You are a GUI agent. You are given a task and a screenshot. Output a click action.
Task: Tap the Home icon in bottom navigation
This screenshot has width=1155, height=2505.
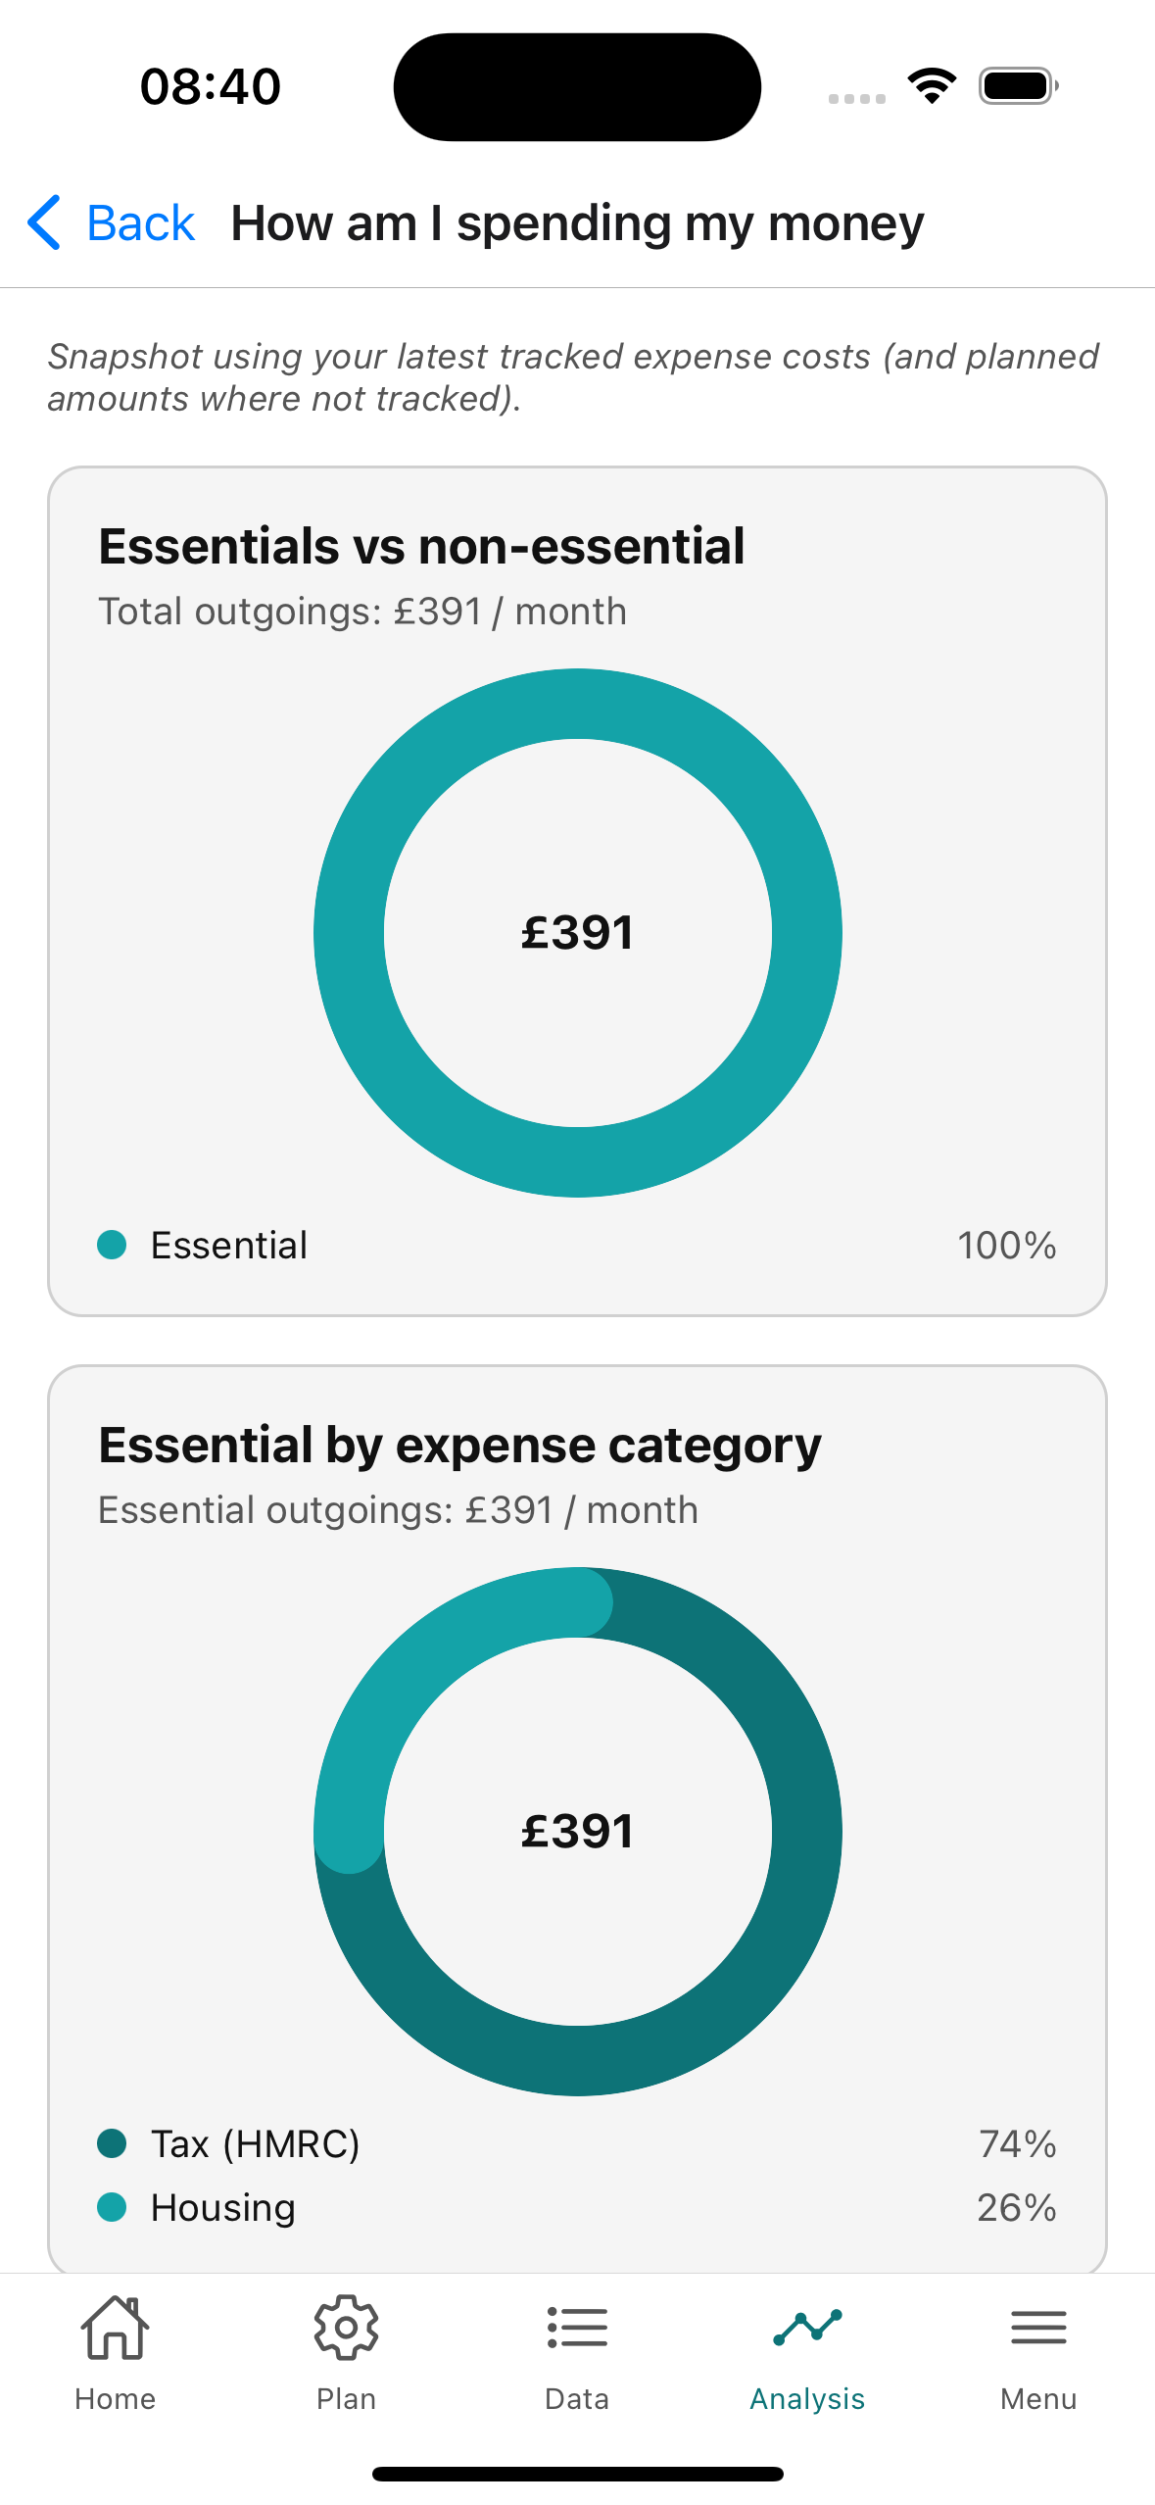[116, 2328]
